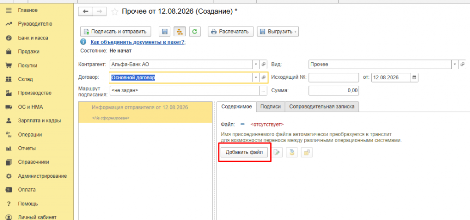This screenshot has height=220, width=470.
Task: Click the Маршрут подписания field
Action: point(185,90)
